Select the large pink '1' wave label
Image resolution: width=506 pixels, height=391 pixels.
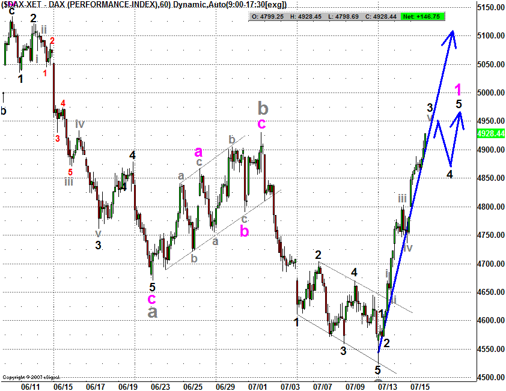pos(458,90)
